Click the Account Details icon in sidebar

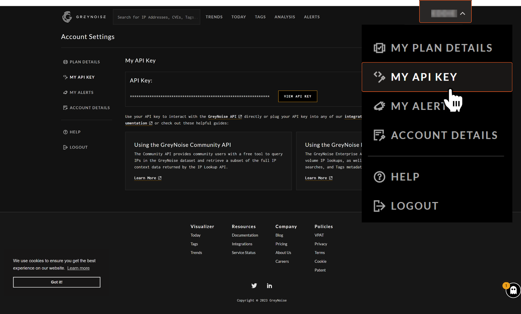[65, 108]
